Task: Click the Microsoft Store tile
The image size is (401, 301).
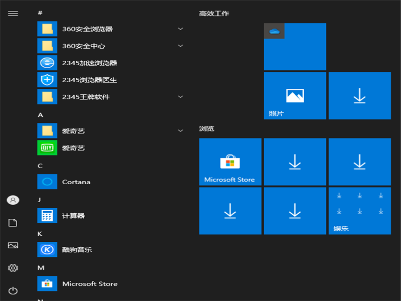Action: coord(230,162)
